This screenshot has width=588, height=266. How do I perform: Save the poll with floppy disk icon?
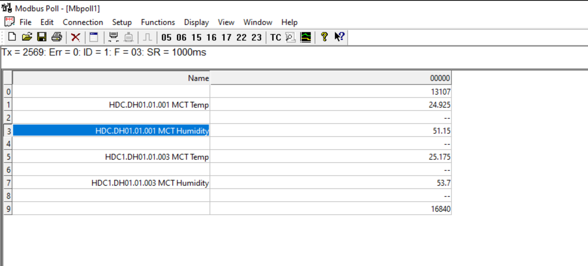[x=42, y=37]
